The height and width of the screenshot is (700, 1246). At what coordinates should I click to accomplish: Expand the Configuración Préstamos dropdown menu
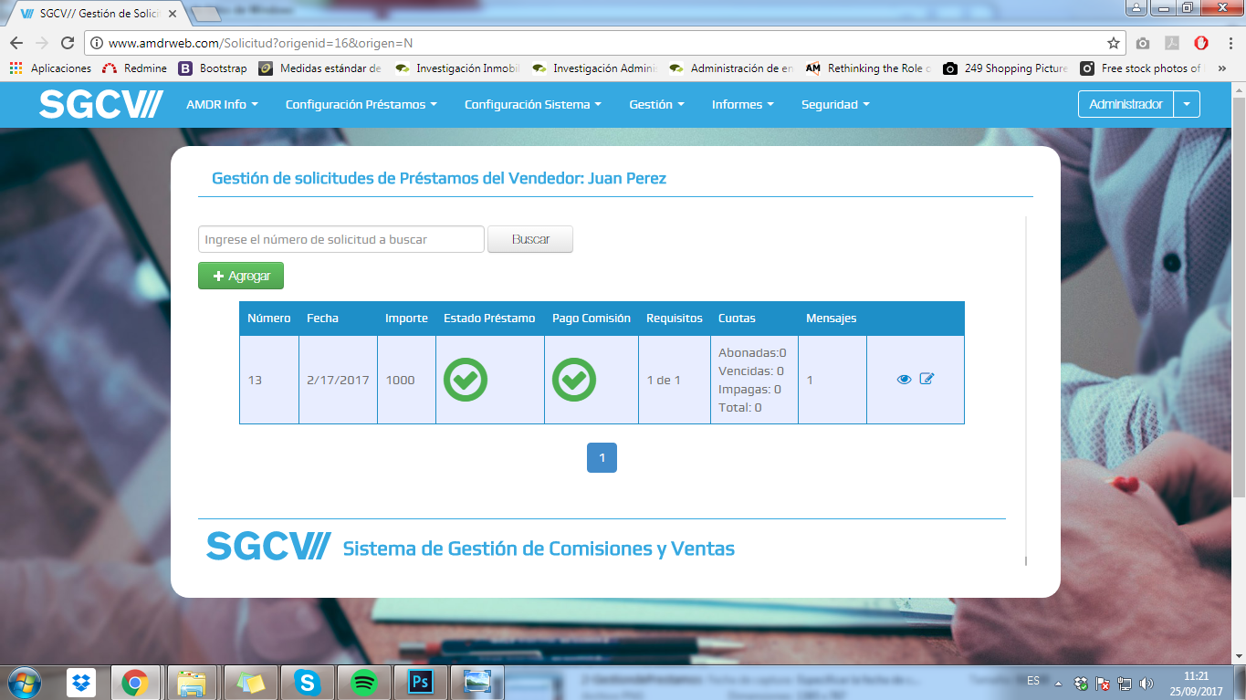[361, 105]
